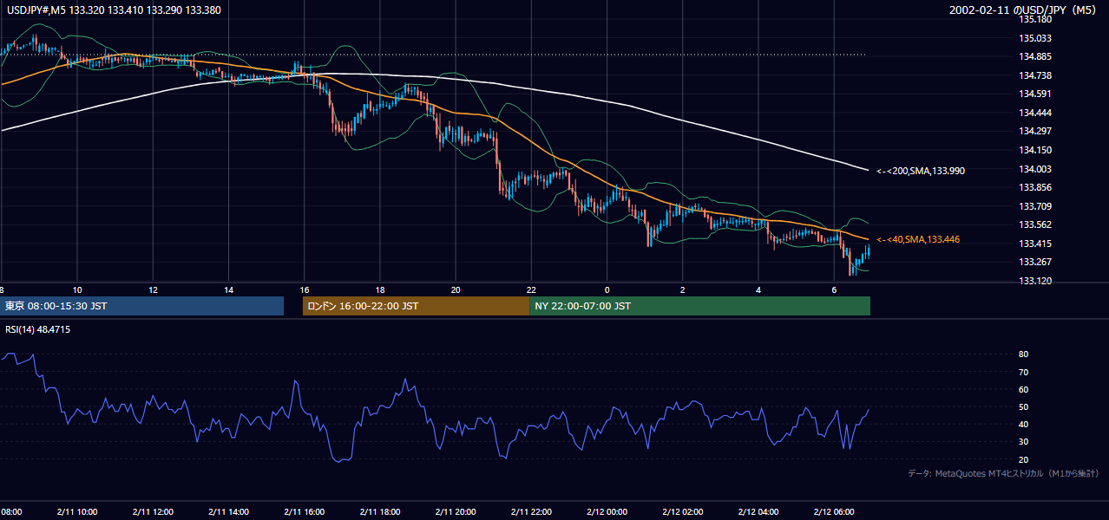
Task: Click price axis value 134.444
Action: coord(1034,114)
